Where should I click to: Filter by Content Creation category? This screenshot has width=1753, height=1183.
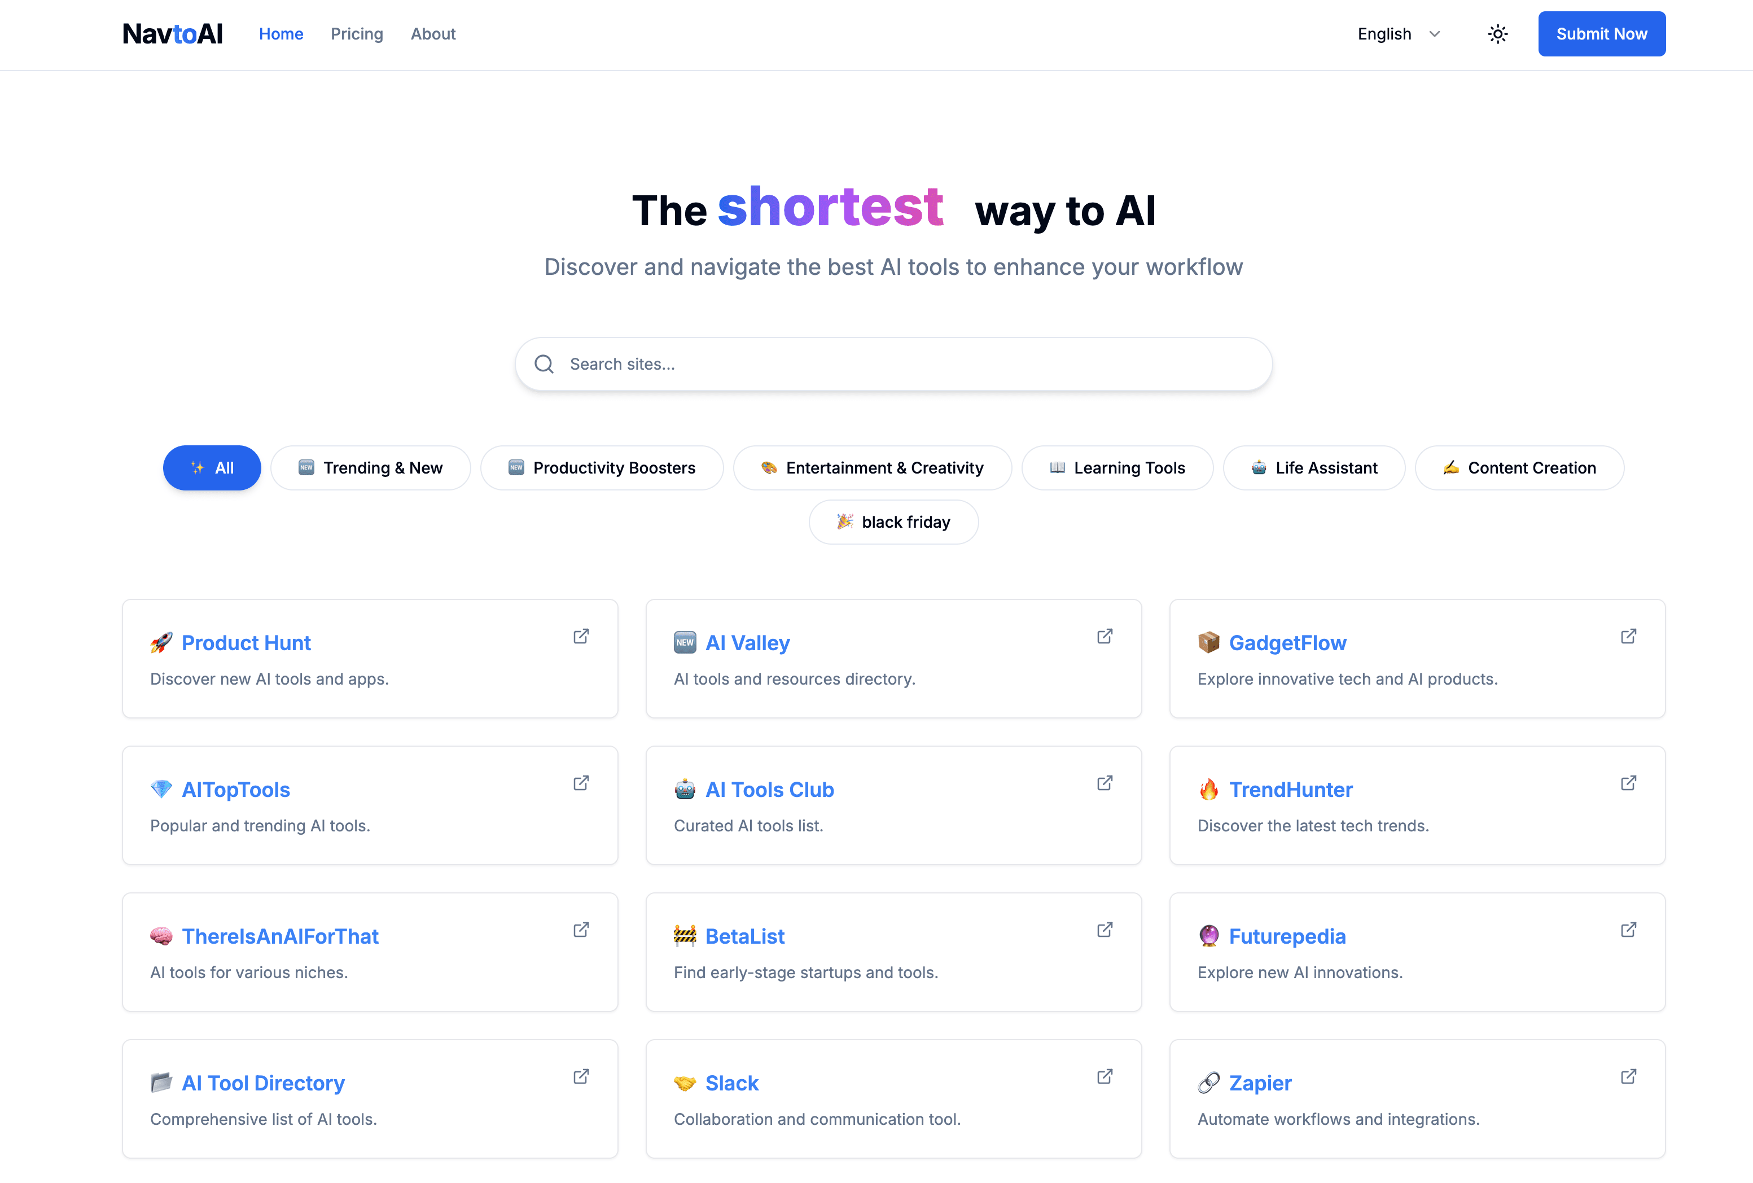click(x=1519, y=468)
